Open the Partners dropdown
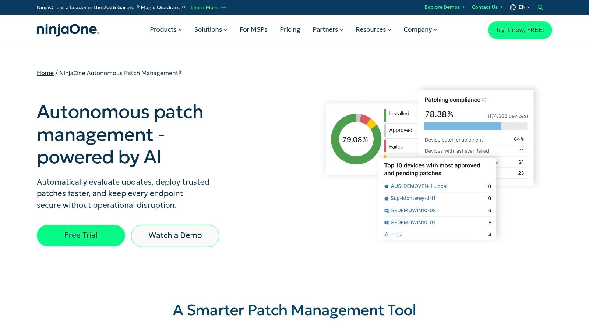The width and height of the screenshot is (589, 331). pyautogui.click(x=328, y=29)
